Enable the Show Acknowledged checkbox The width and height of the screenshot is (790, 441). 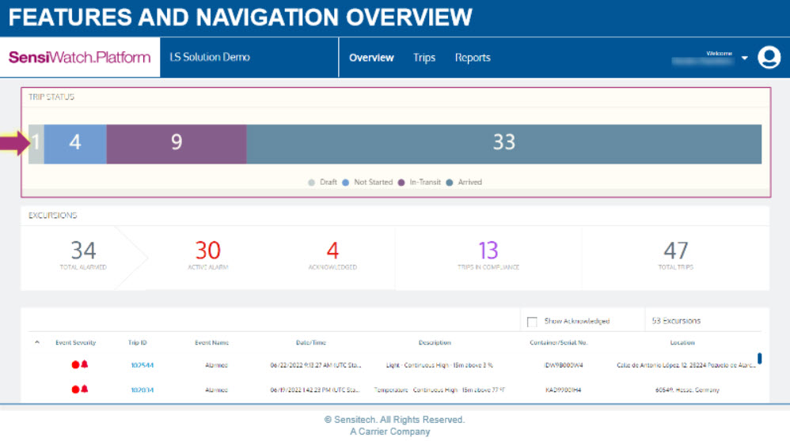coord(532,322)
